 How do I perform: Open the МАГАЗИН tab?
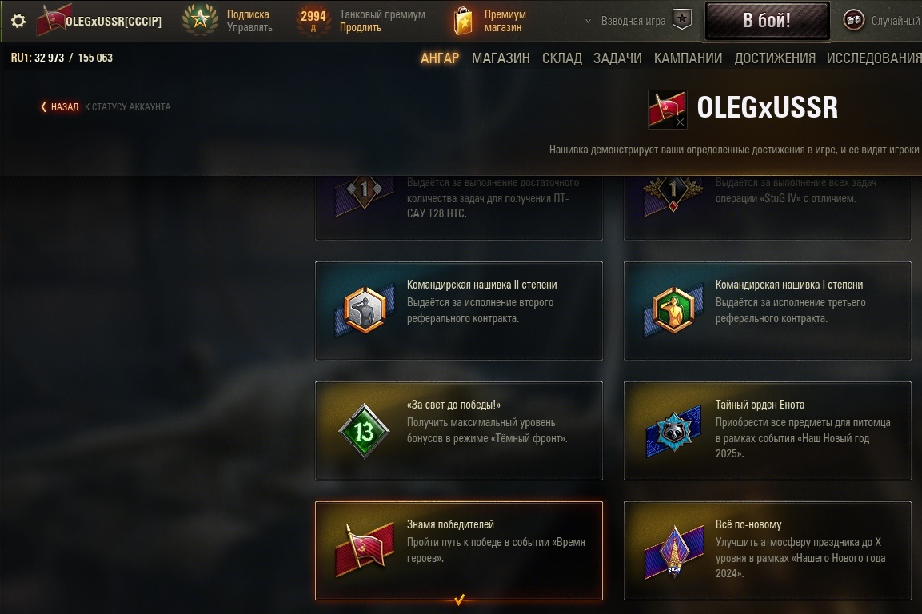pos(501,58)
